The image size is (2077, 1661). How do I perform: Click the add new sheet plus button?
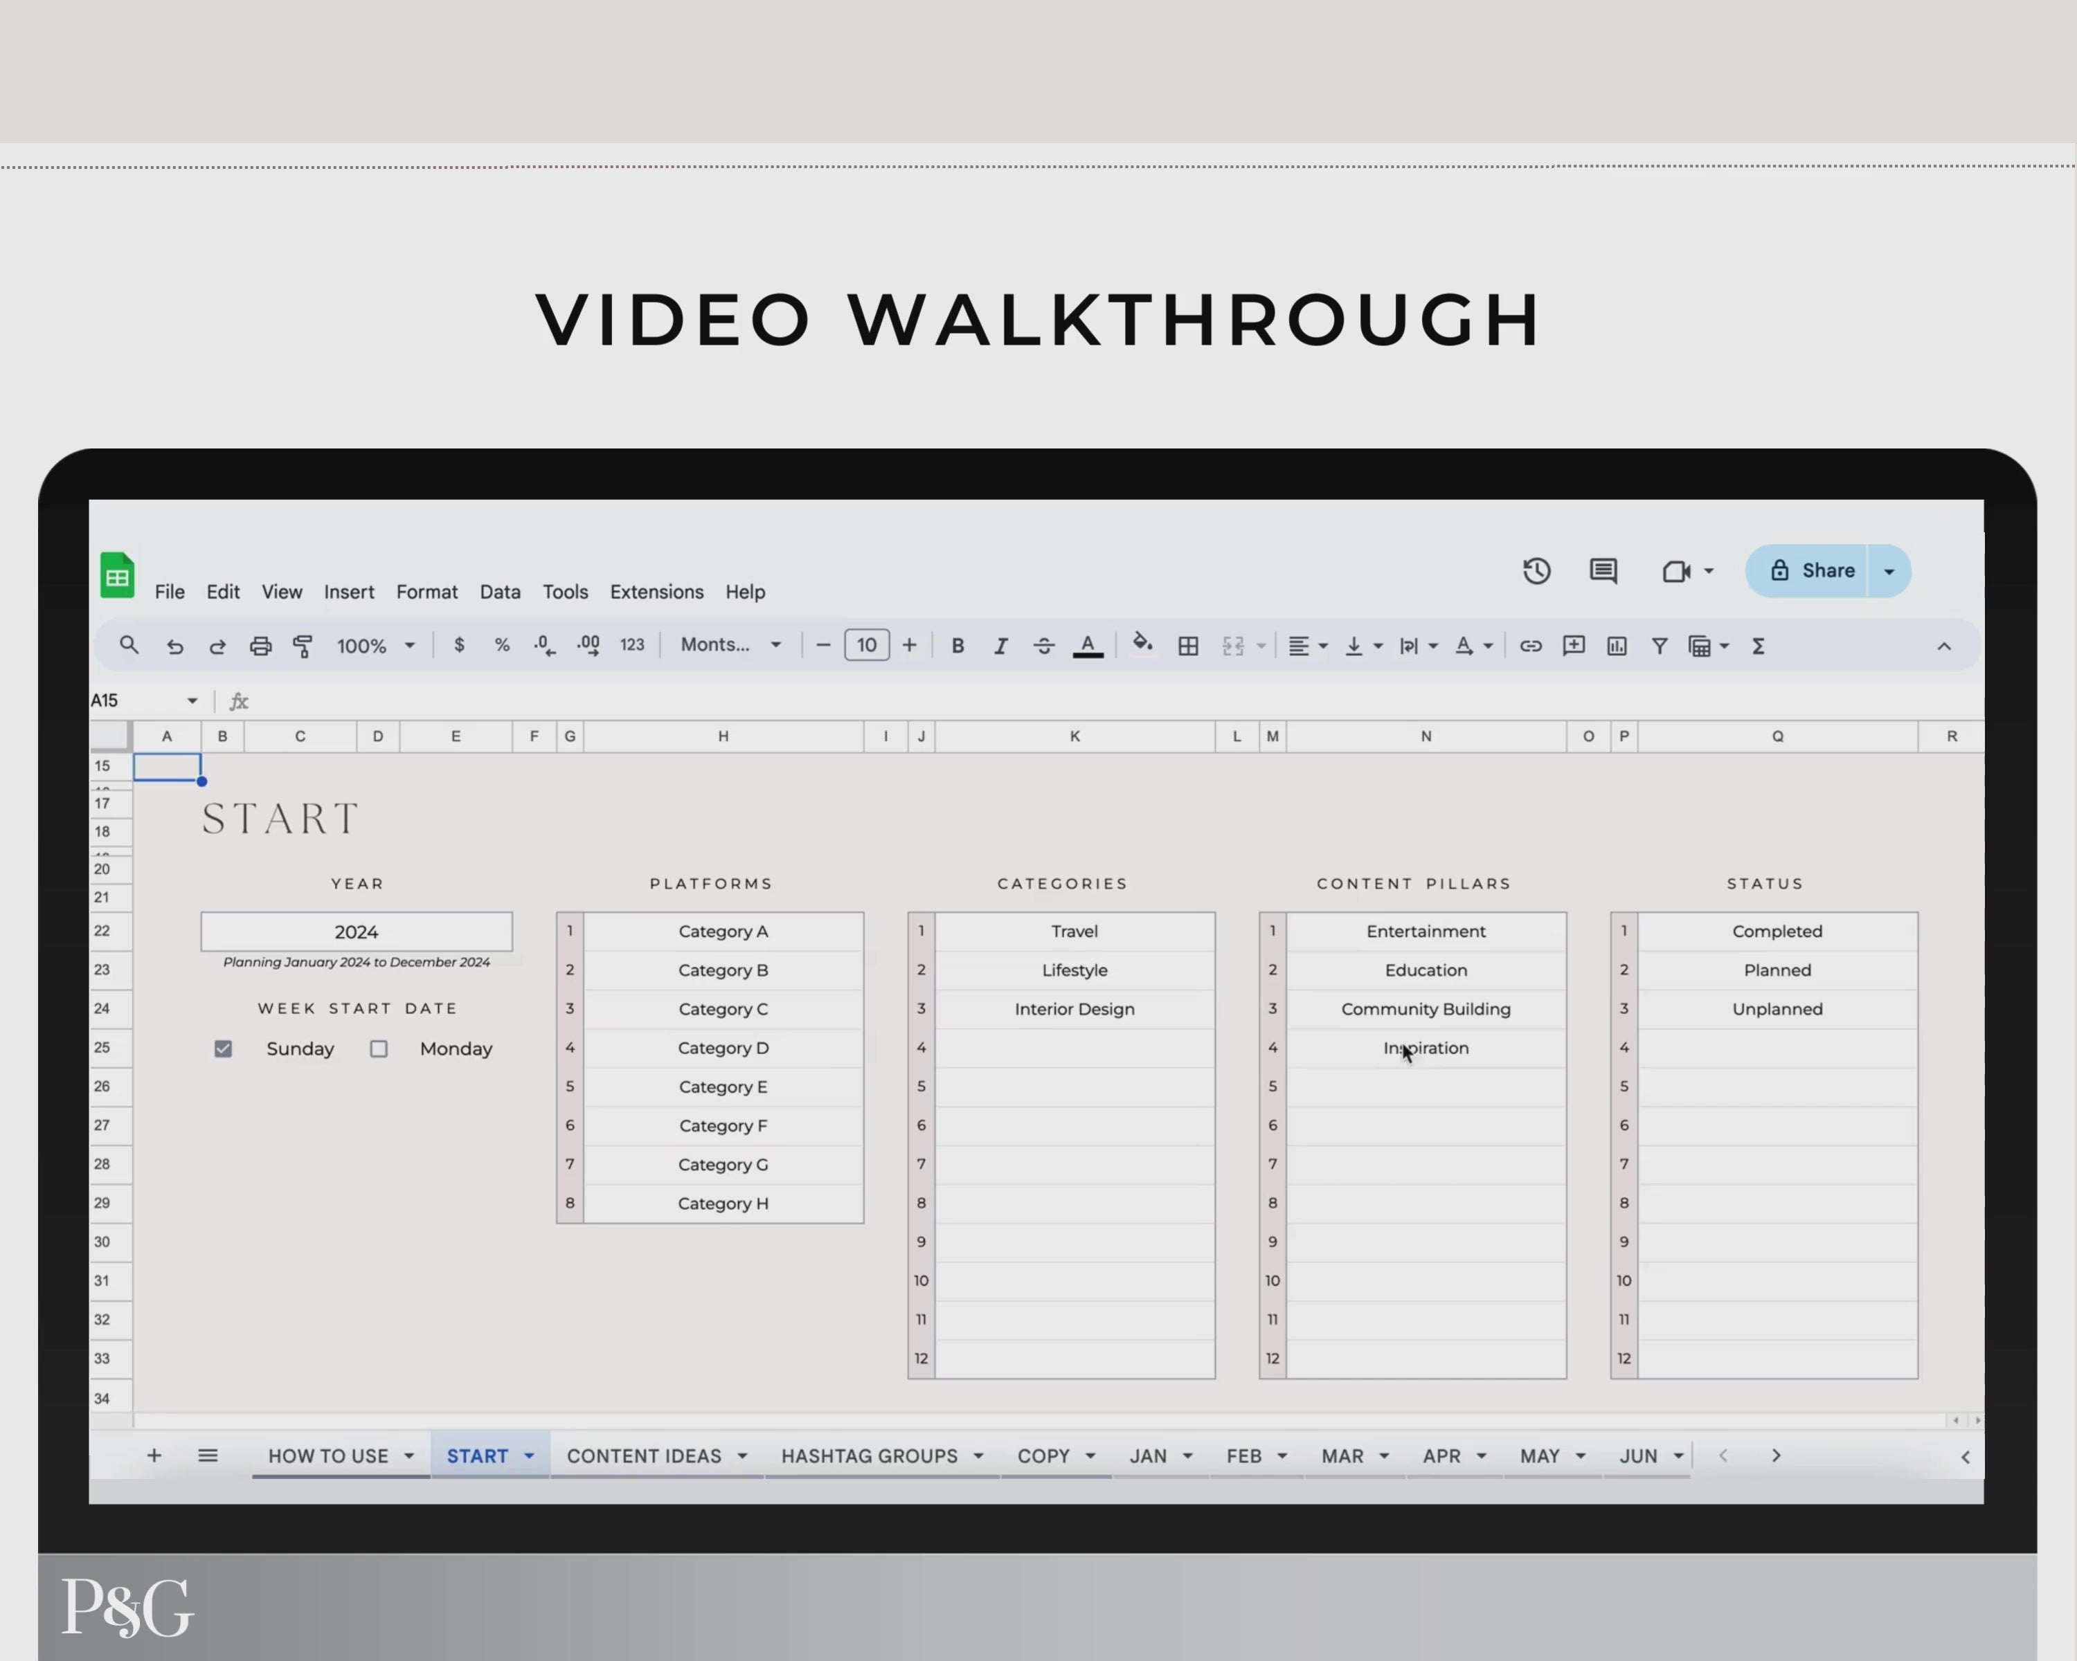click(154, 1456)
